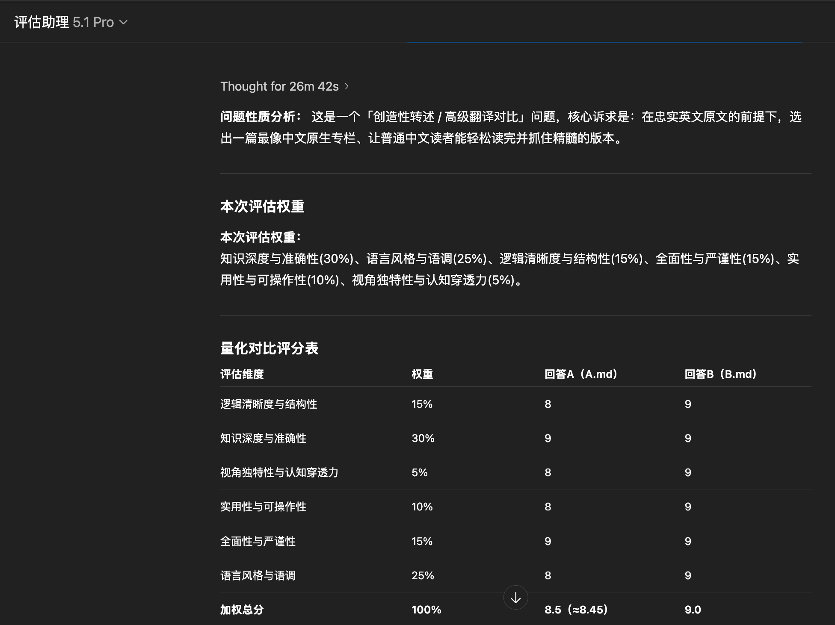835x625 pixels.
Task: Expand the Thought for 26m 42s section
Action: pos(279,86)
